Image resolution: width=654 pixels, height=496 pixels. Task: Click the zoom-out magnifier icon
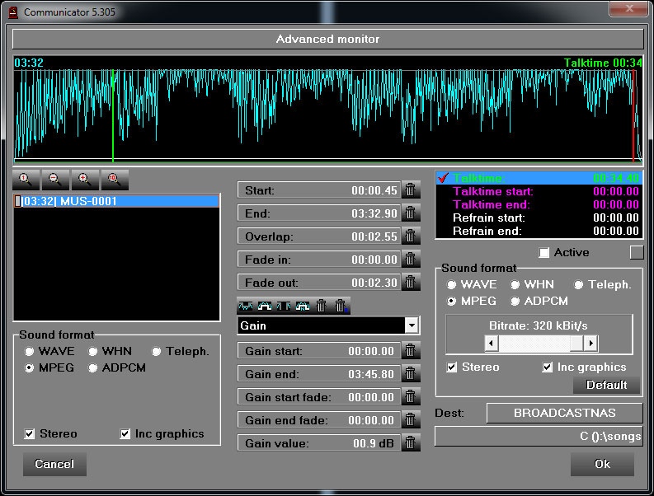pyautogui.click(x=55, y=180)
